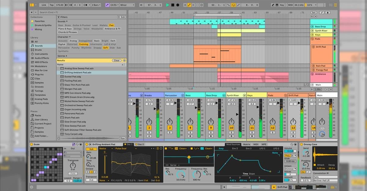Activate the computer MIDI keyboard icon

[278, 5]
